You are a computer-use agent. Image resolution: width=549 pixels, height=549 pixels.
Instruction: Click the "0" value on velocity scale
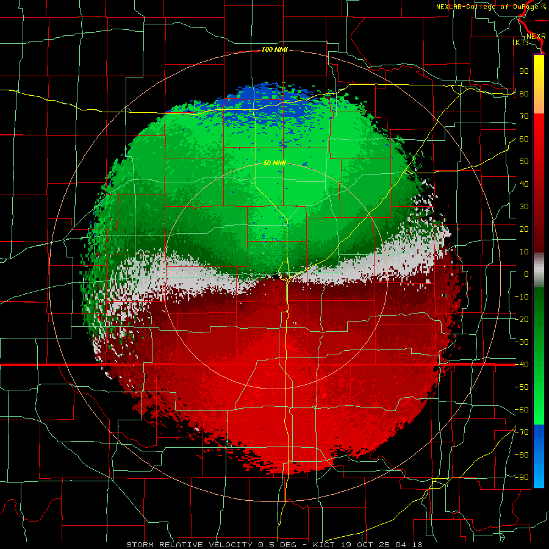[x=526, y=274]
